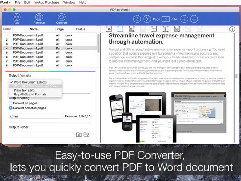Click the file list vertical scrollbar
Screen dimensions: 241x181
click(98, 43)
